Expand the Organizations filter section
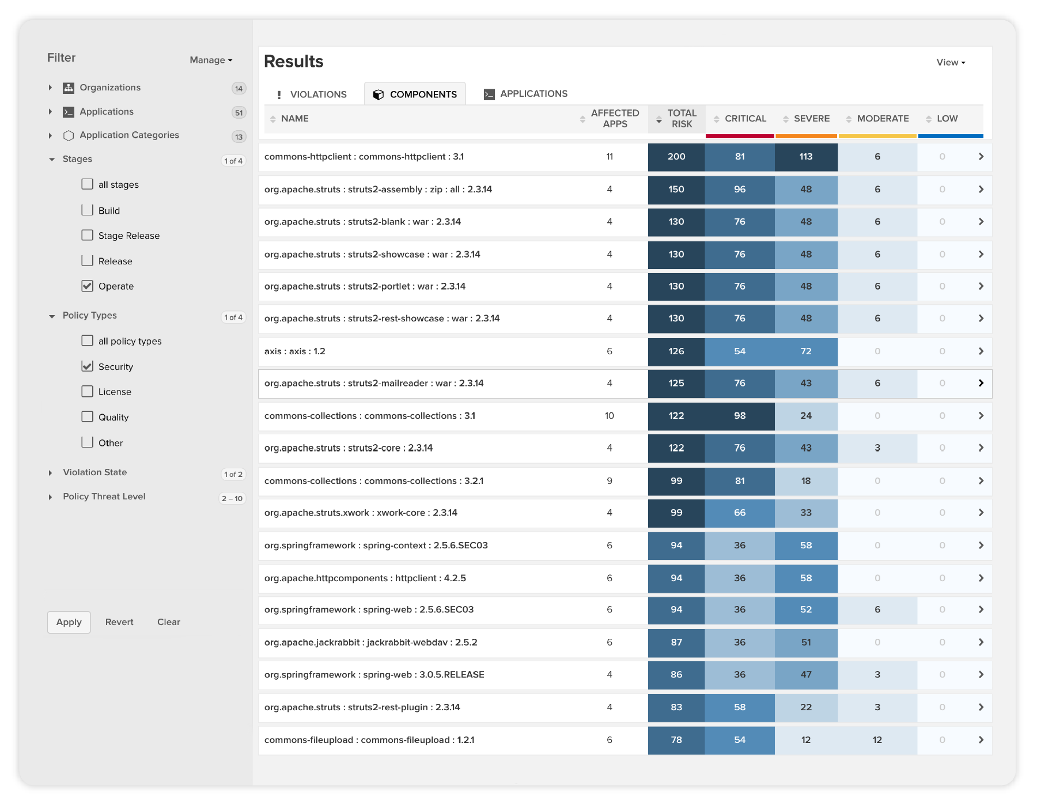1037x807 pixels. [x=51, y=88]
